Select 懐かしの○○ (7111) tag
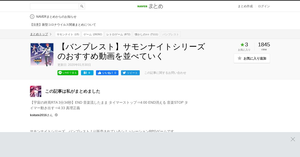Screen dimensions: 300x157 point(146,34)
